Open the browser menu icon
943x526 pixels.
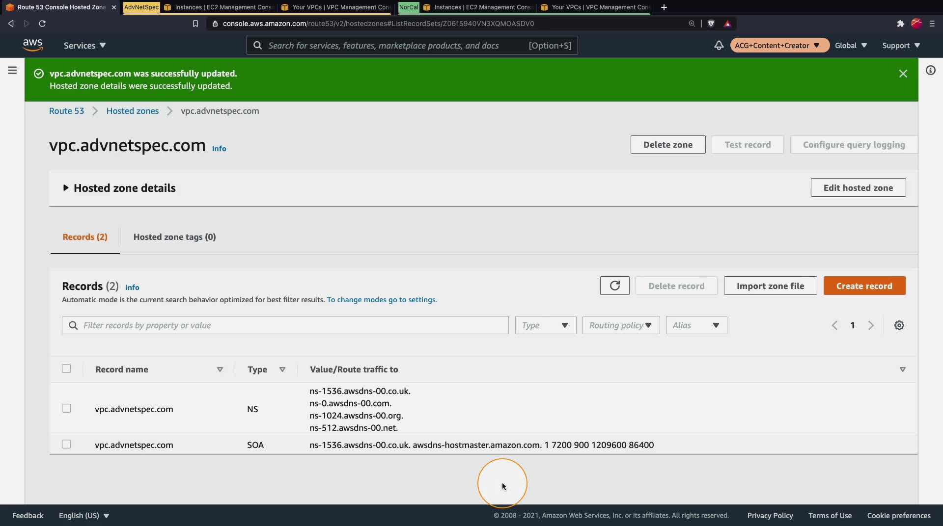932,24
